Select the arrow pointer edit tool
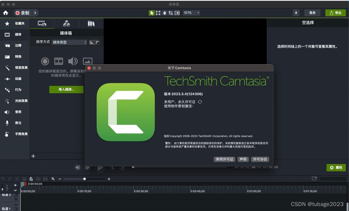 click(152, 13)
